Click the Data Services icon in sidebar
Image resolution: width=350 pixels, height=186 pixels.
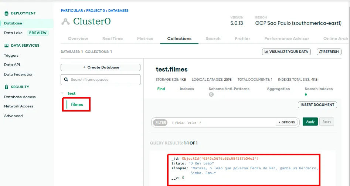(x=7, y=46)
